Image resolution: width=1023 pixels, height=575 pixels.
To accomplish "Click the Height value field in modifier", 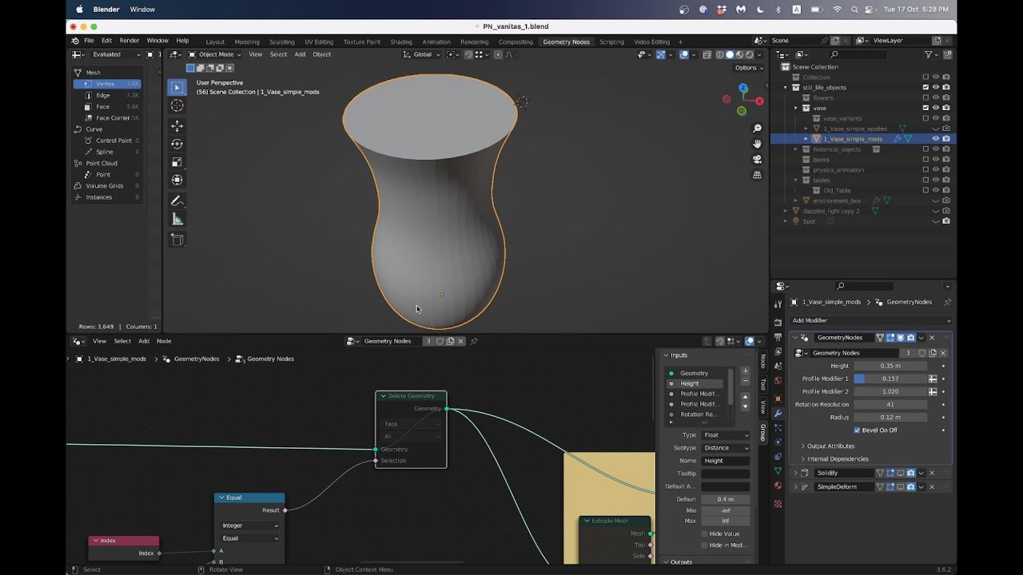I will pos(890,366).
